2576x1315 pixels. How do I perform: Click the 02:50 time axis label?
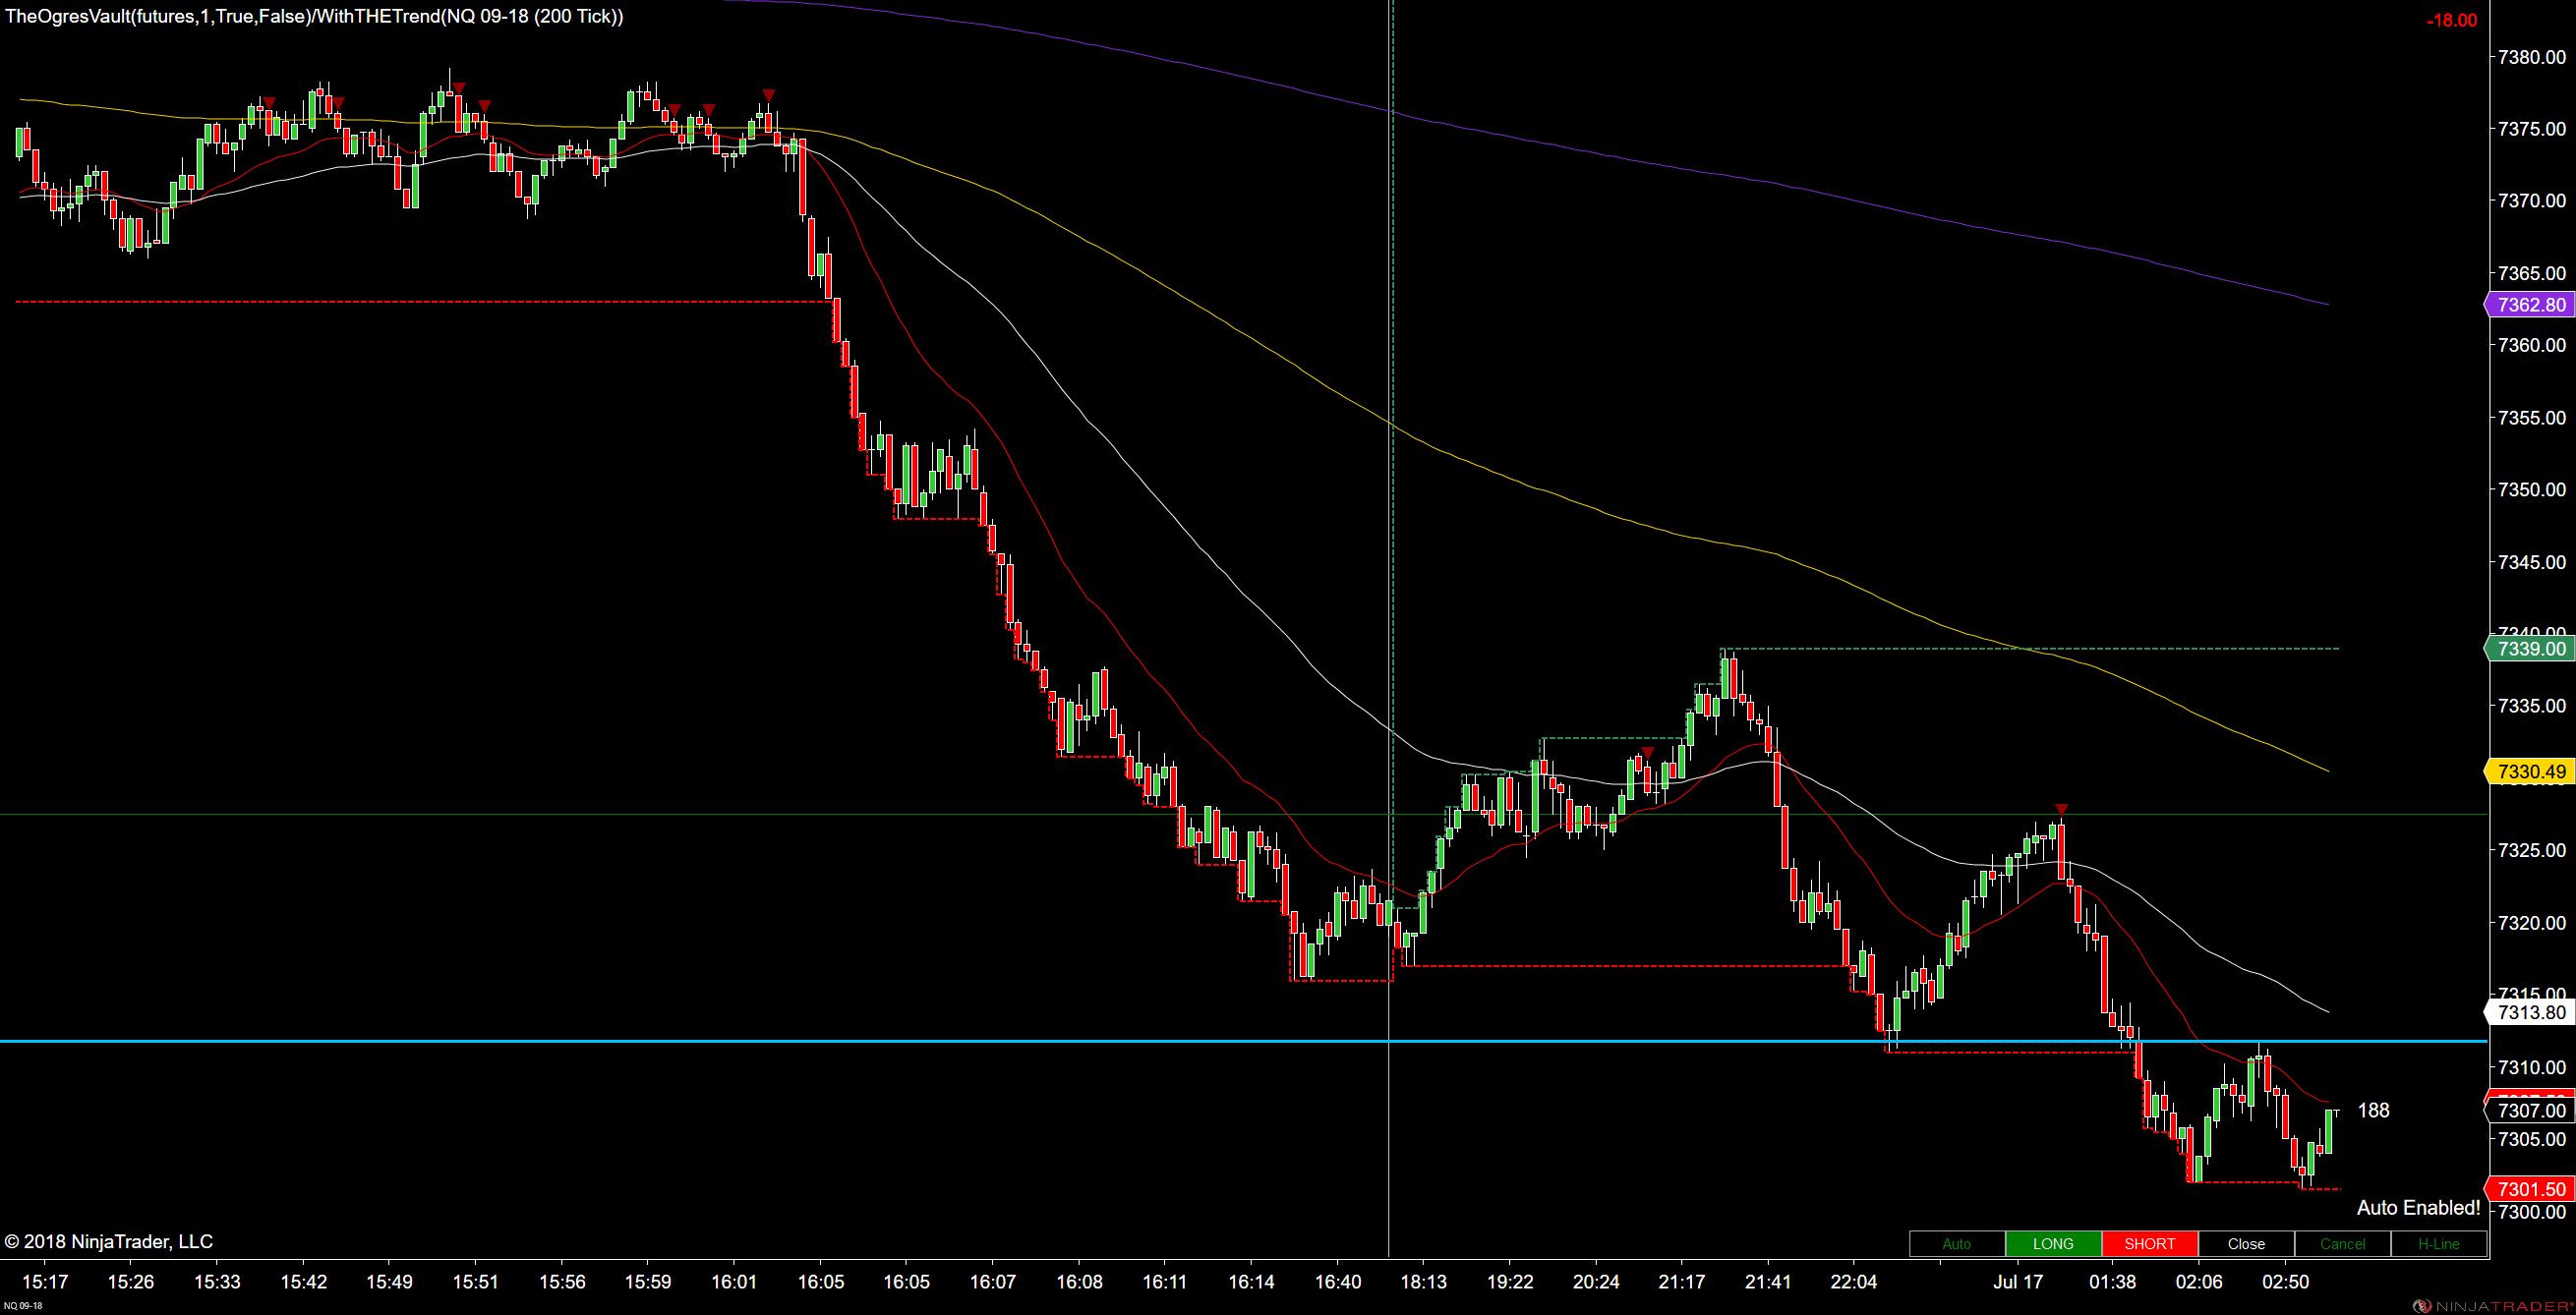(x=2286, y=1282)
